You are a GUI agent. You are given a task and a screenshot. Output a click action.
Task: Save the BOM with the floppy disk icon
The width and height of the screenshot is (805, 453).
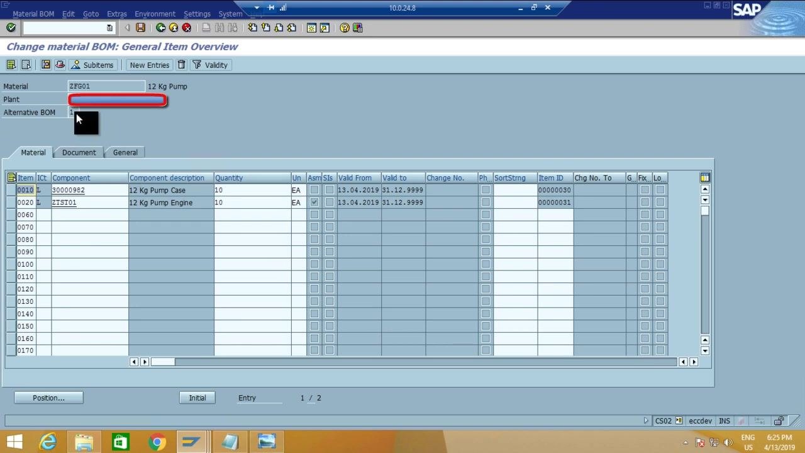point(140,28)
